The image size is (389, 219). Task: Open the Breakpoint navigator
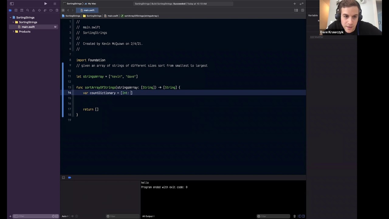(x=51, y=10)
